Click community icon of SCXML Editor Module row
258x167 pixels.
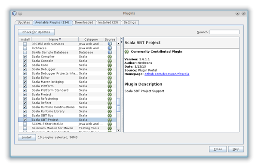110,124
